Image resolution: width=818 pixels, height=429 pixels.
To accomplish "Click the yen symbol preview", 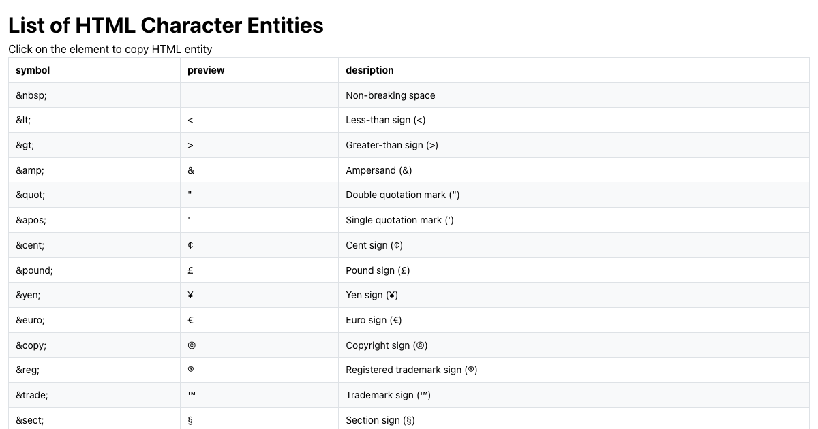I will (190, 295).
